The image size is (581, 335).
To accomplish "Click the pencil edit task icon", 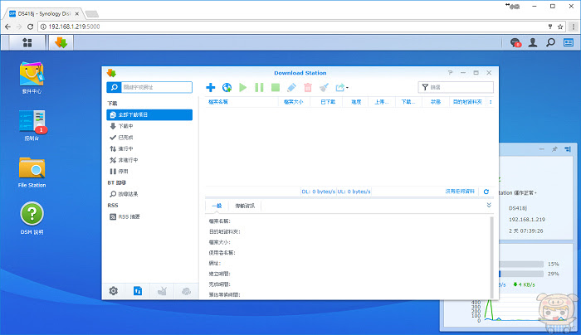I will point(291,87).
